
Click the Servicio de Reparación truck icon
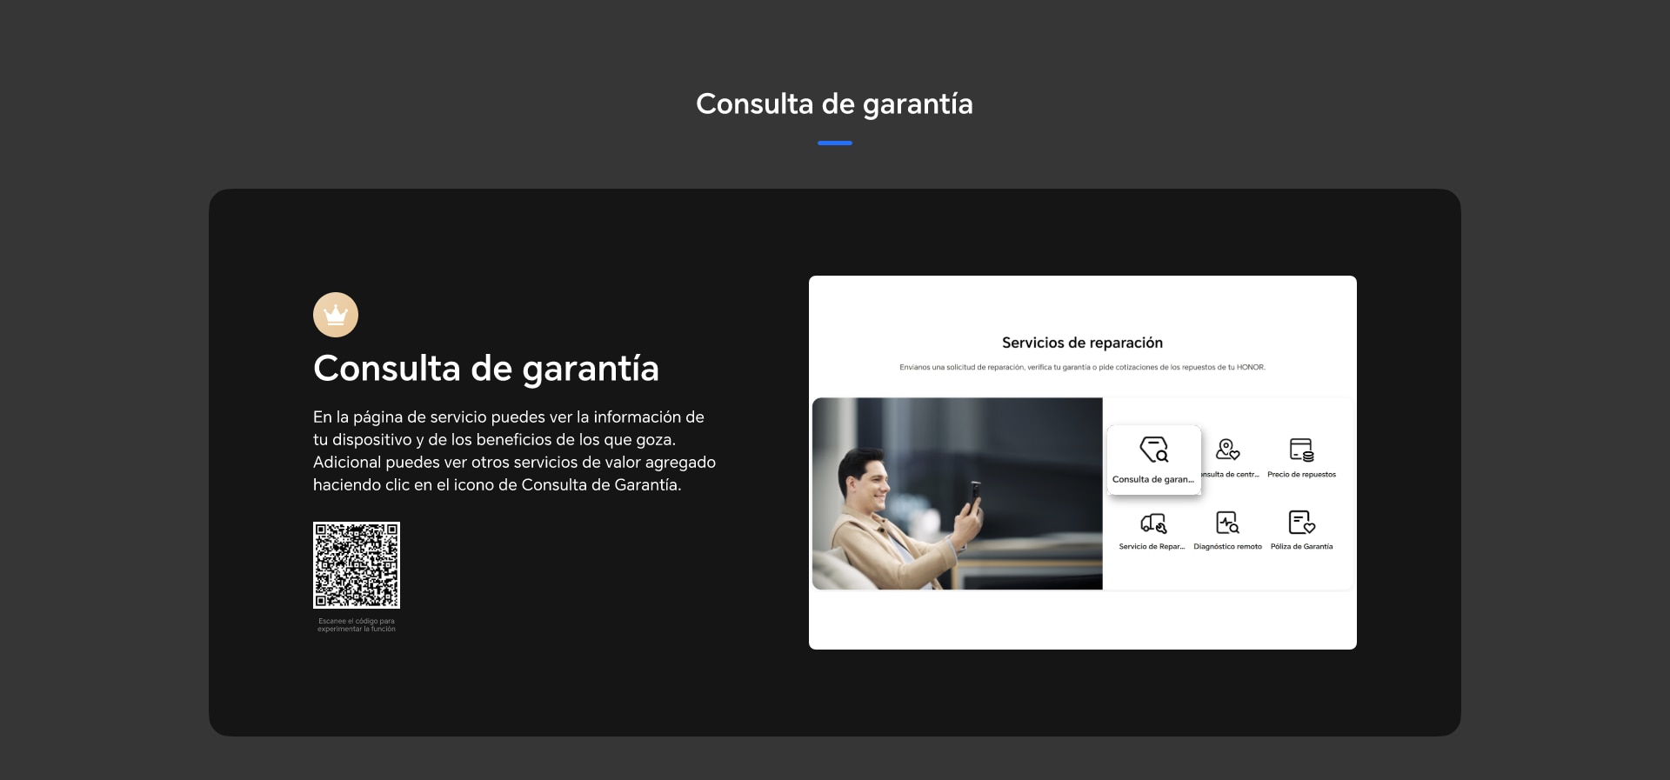pos(1153,523)
